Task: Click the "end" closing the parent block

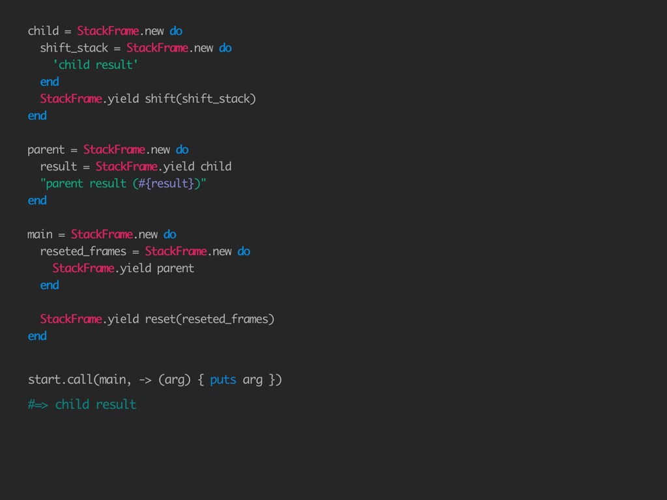Action: click(x=37, y=201)
